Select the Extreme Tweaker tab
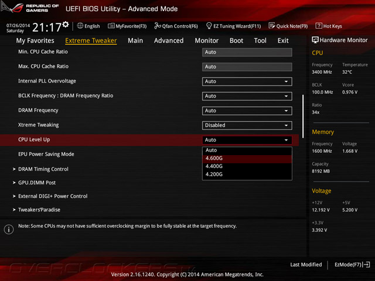 (x=91, y=40)
